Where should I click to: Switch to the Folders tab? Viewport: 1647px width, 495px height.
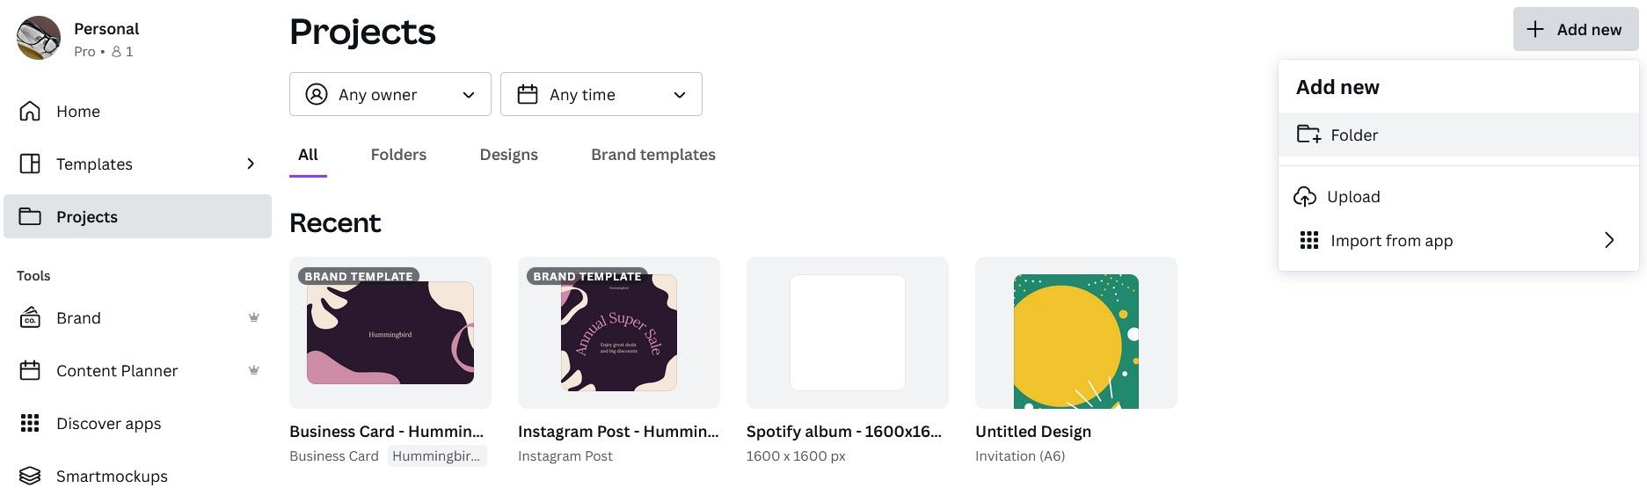tap(398, 155)
